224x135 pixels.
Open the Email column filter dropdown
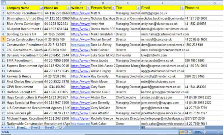click(x=182, y=8)
